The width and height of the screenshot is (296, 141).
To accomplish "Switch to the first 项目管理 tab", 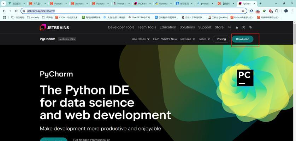I will pyautogui.click(x=17, y=4).
